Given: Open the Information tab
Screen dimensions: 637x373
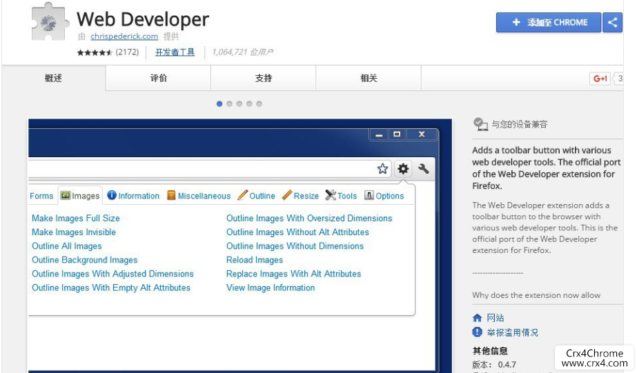Looking at the screenshot, I should click(x=133, y=196).
